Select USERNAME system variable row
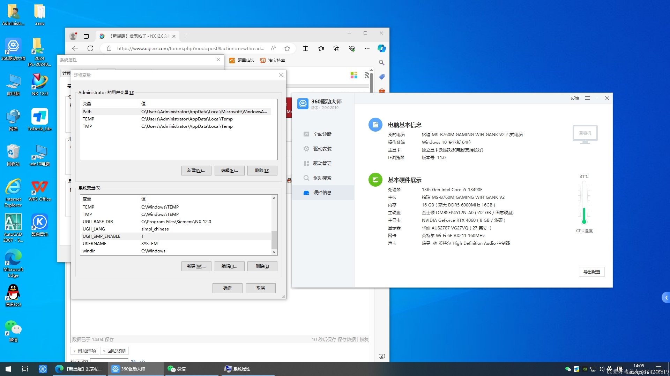670x376 pixels. 176,244
